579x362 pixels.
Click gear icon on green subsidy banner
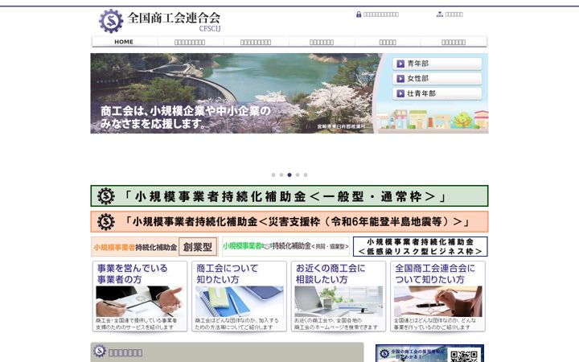pos(106,196)
